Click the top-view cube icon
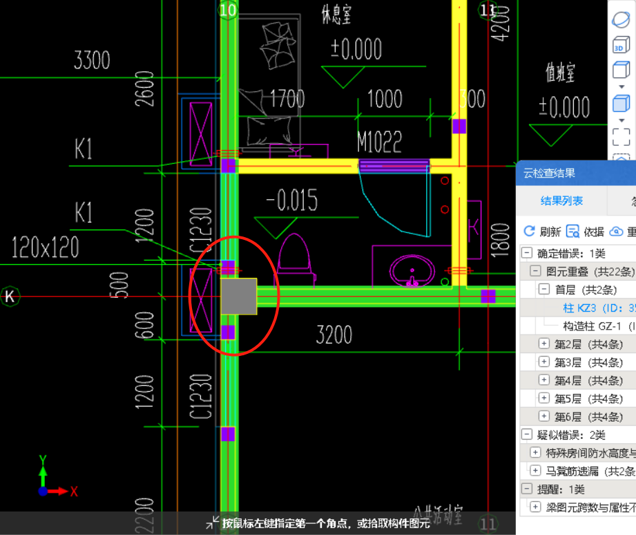Image resolution: width=636 pixels, height=535 pixels. pos(621,70)
